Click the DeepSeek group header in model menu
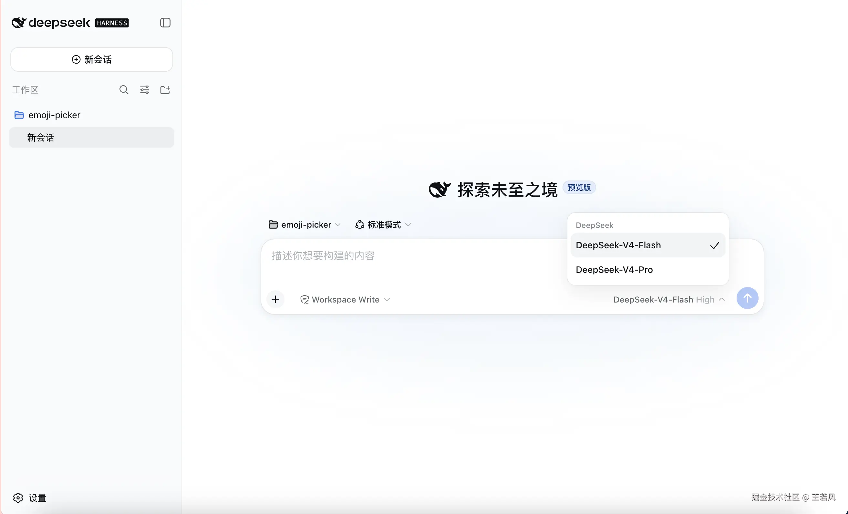The height and width of the screenshot is (514, 848). (x=595, y=225)
